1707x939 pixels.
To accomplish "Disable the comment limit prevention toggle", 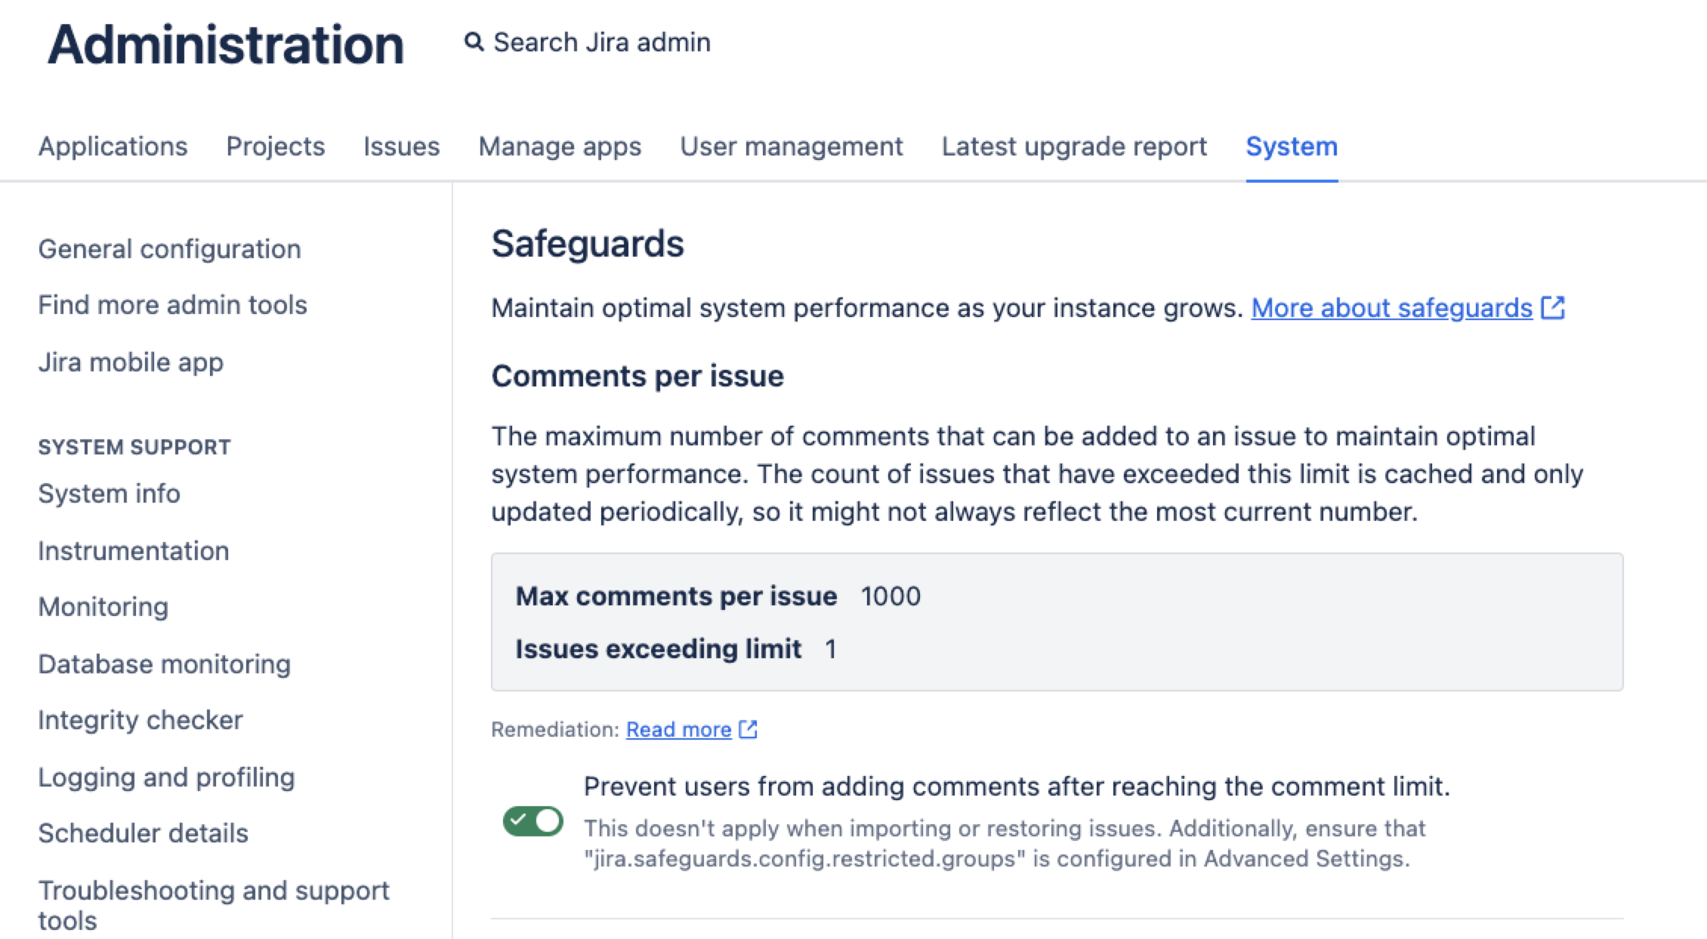I will (533, 821).
